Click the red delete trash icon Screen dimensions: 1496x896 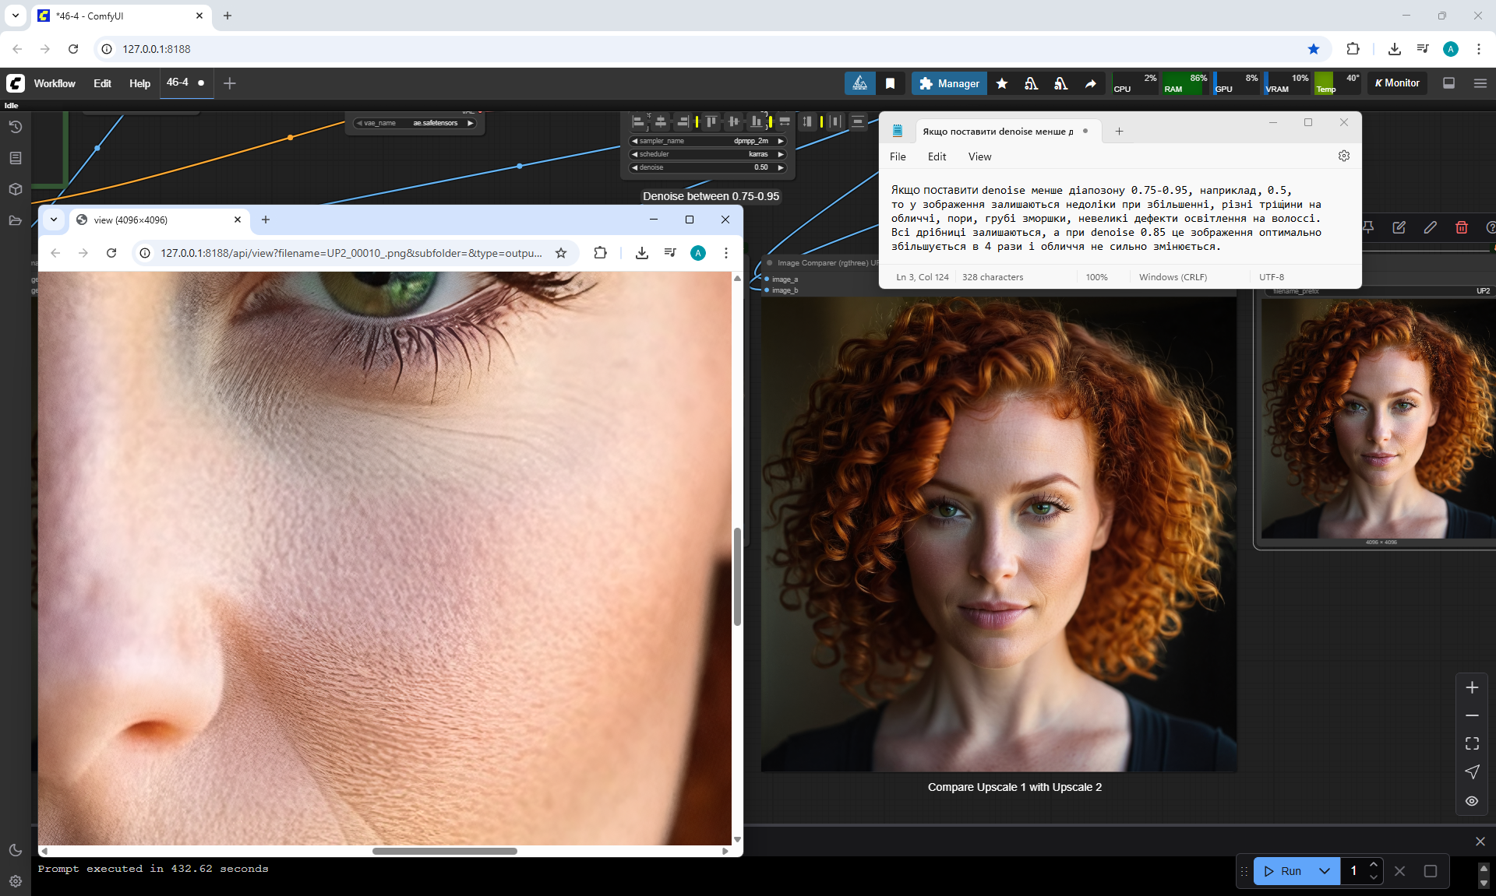(1462, 227)
